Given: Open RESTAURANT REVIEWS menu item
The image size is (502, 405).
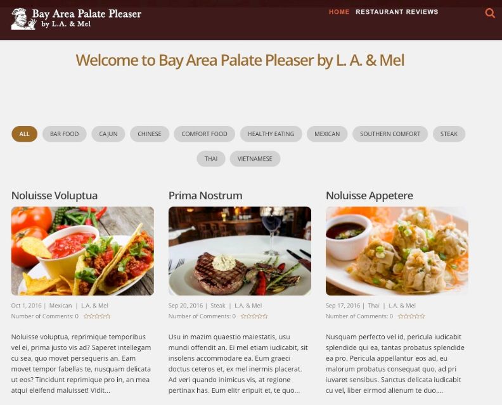Looking at the screenshot, I should (397, 12).
